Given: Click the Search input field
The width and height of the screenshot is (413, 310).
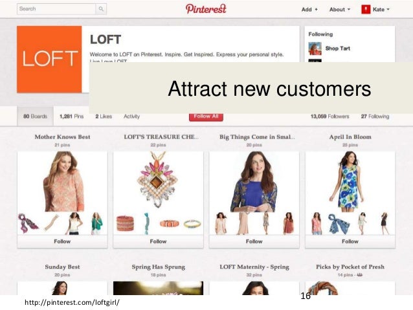Looking at the screenshot, I should (56, 9).
